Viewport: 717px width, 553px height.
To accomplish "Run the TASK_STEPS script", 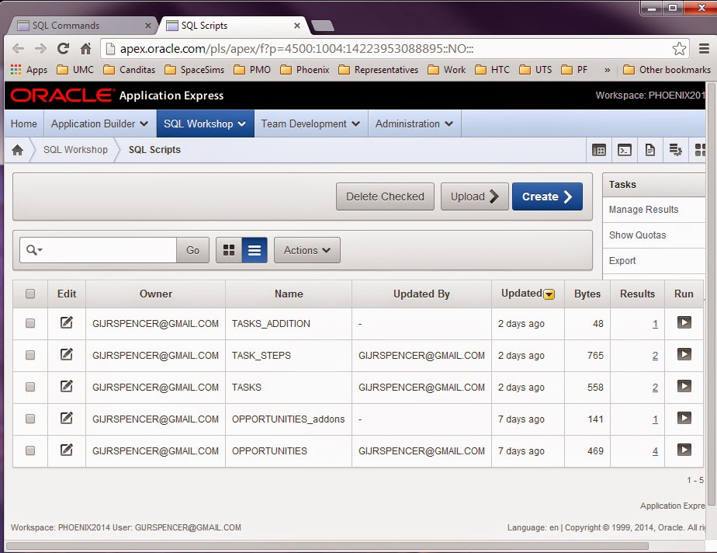I will click(x=684, y=354).
